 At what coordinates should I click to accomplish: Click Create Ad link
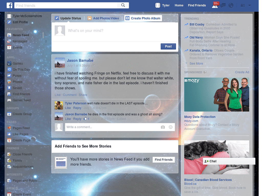242,72
